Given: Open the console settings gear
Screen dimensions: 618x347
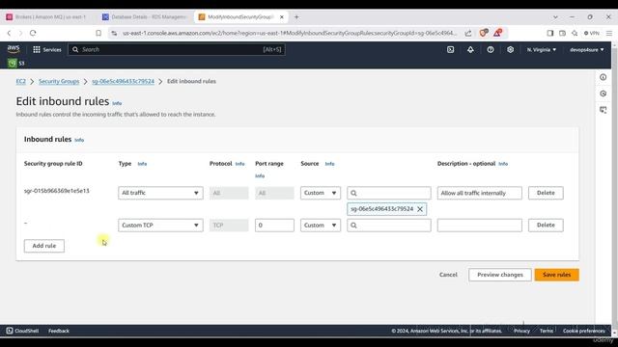Looking at the screenshot, I should point(511,49).
